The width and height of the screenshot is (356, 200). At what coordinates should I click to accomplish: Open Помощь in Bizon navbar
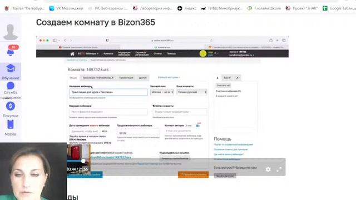171,54
